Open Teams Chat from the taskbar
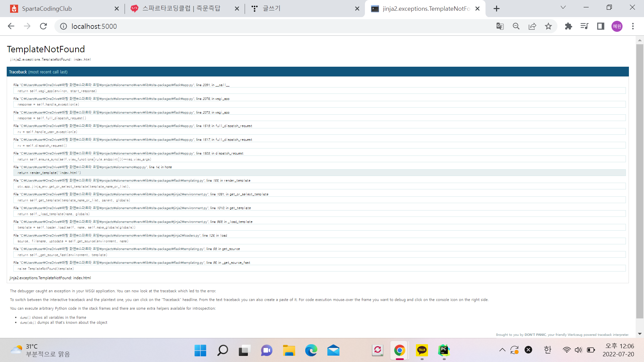644x362 pixels. tap(267, 351)
